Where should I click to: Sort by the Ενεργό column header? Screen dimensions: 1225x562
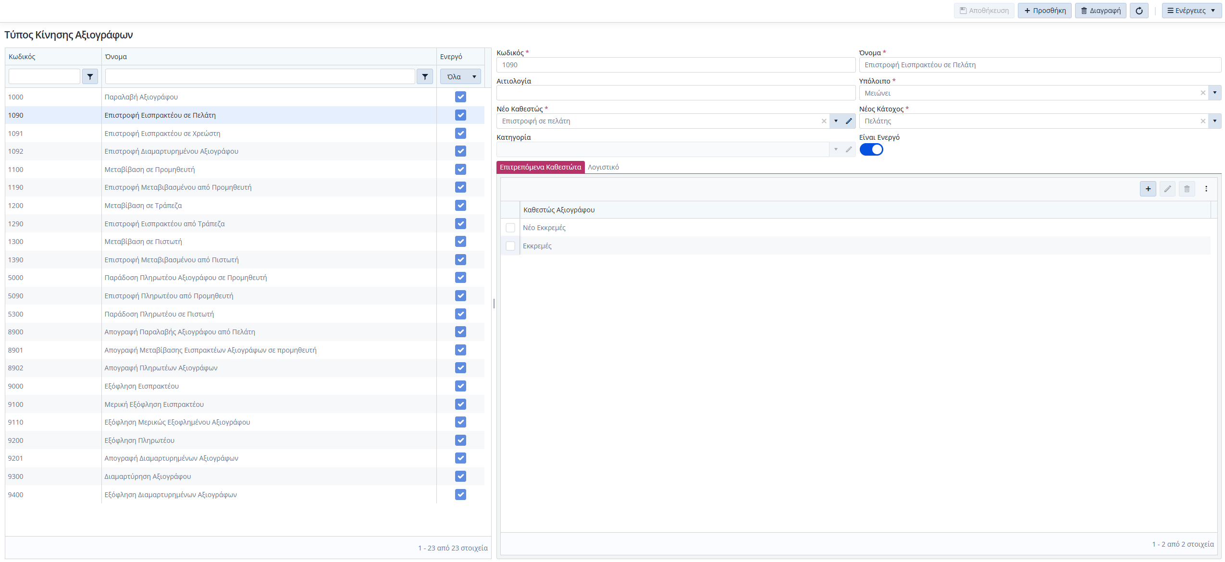460,57
